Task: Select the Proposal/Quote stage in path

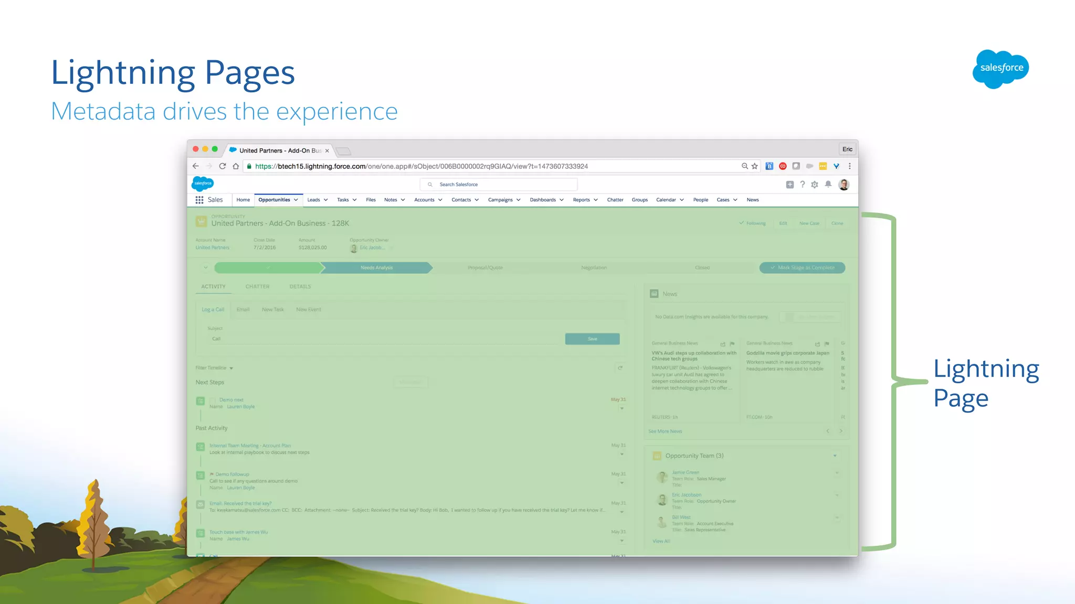Action: pos(485,267)
